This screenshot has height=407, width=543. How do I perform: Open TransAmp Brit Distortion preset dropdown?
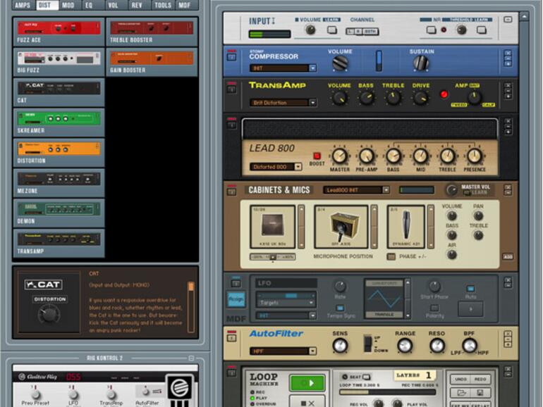point(312,102)
